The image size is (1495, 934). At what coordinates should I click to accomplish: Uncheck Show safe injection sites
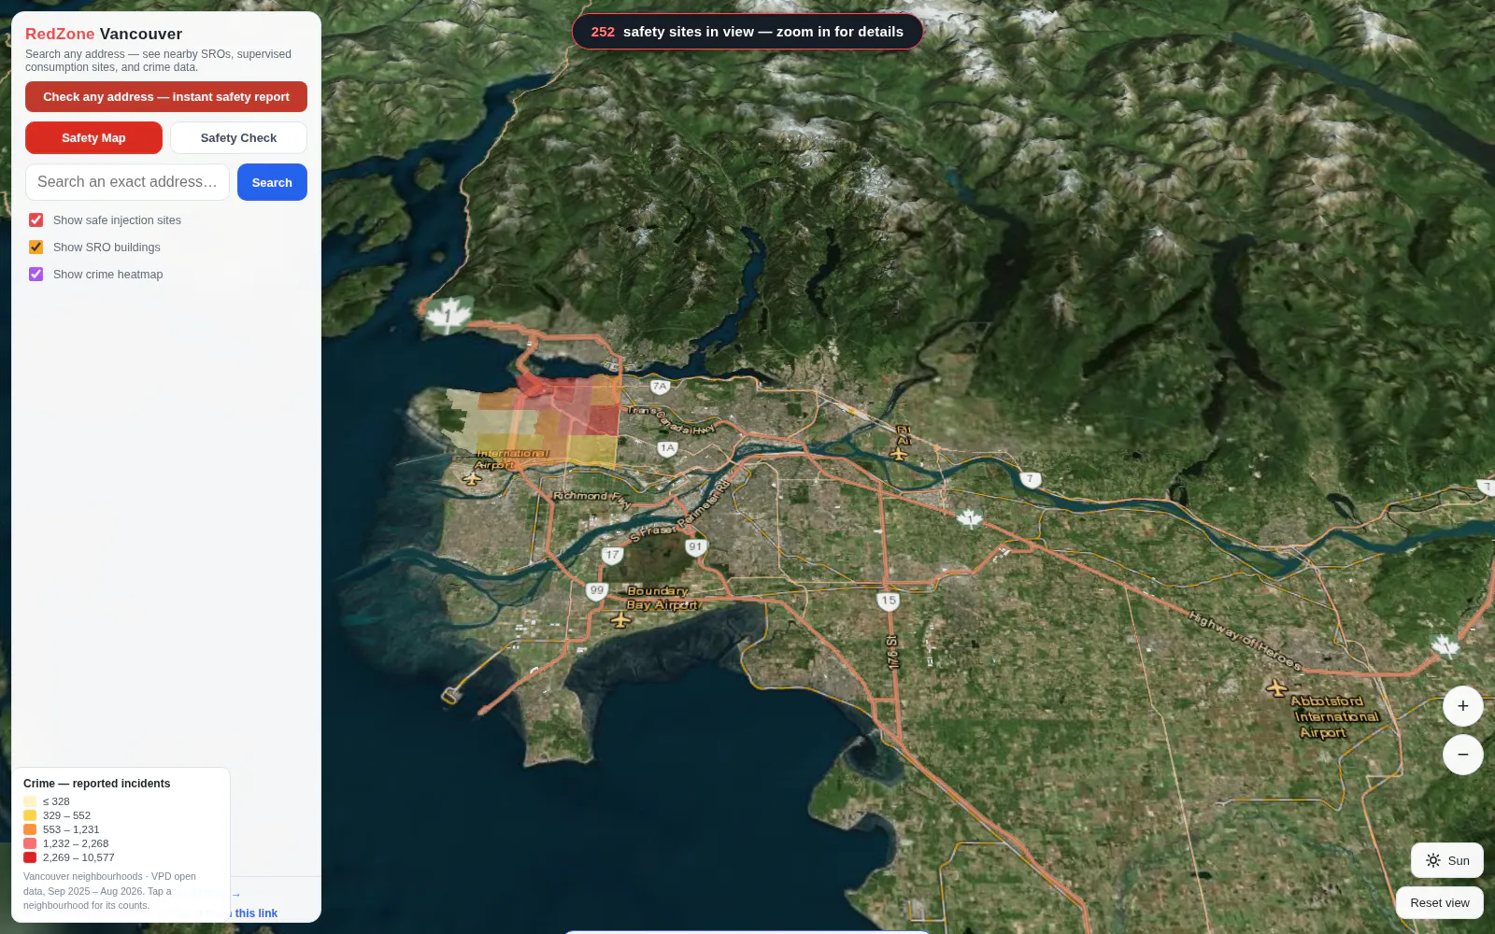click(x=36, y=220)
